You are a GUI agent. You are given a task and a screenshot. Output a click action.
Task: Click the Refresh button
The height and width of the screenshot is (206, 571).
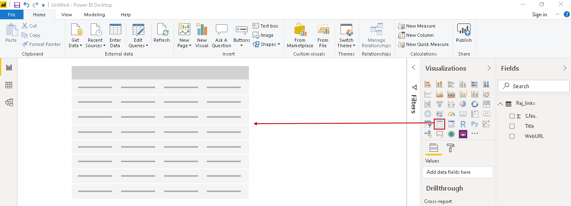[x=161, y=33]
